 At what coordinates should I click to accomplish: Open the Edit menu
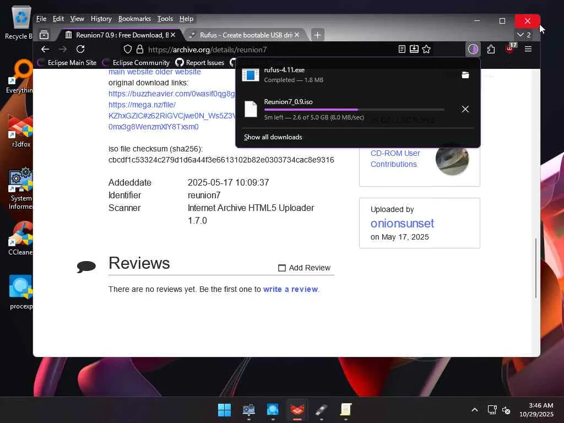pyautogui.click(x=58, y=19)
